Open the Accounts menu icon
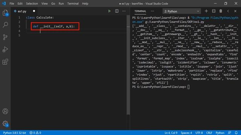Screen dimensions: 241x135 point(5,111)
